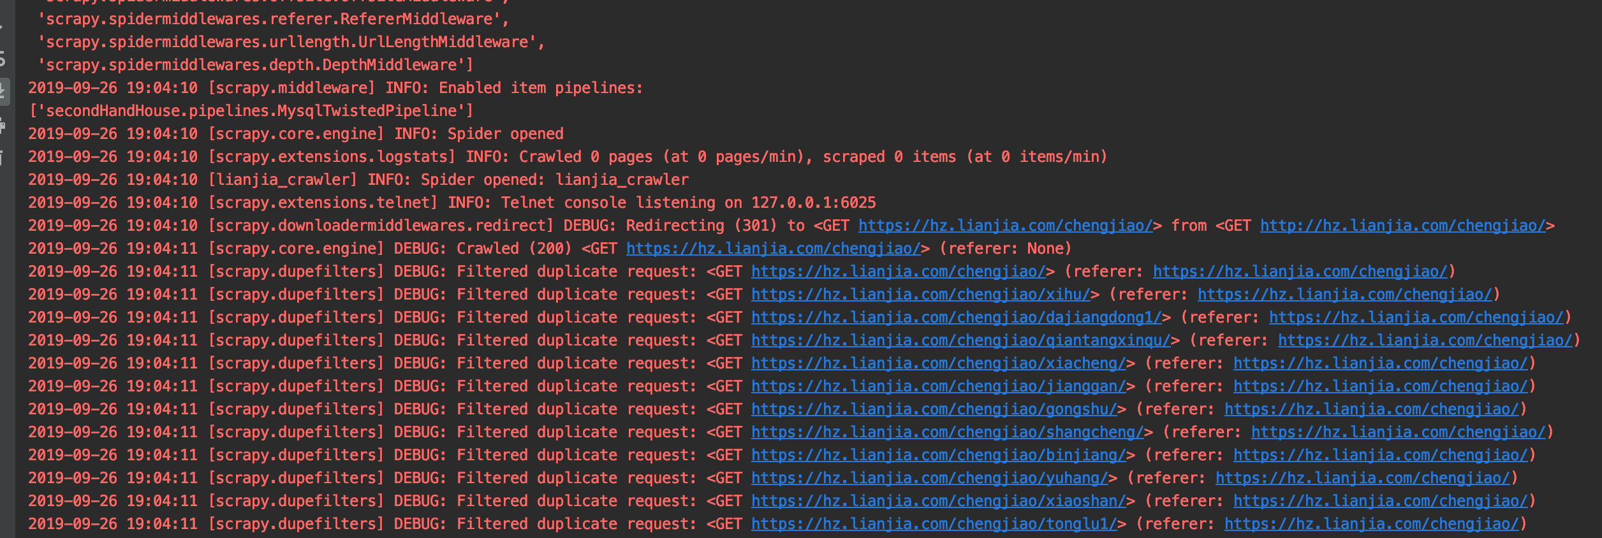This screenshot has width=1602, height=538.
Task: Open the https chengjiao link in the Redirecting (301) line
Action: point(1006,226)
